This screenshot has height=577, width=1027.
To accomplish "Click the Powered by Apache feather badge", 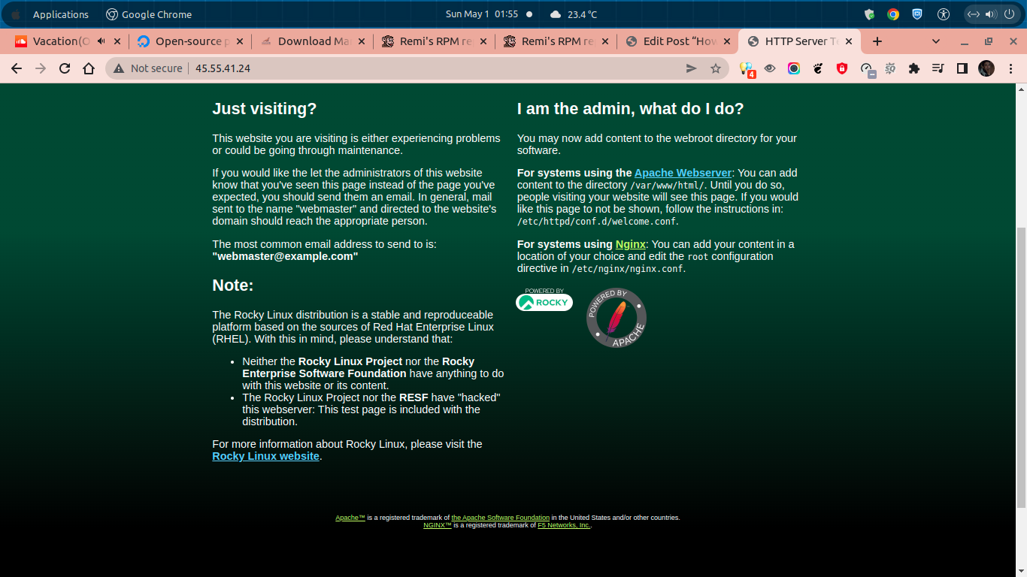I will coord(617,318).
